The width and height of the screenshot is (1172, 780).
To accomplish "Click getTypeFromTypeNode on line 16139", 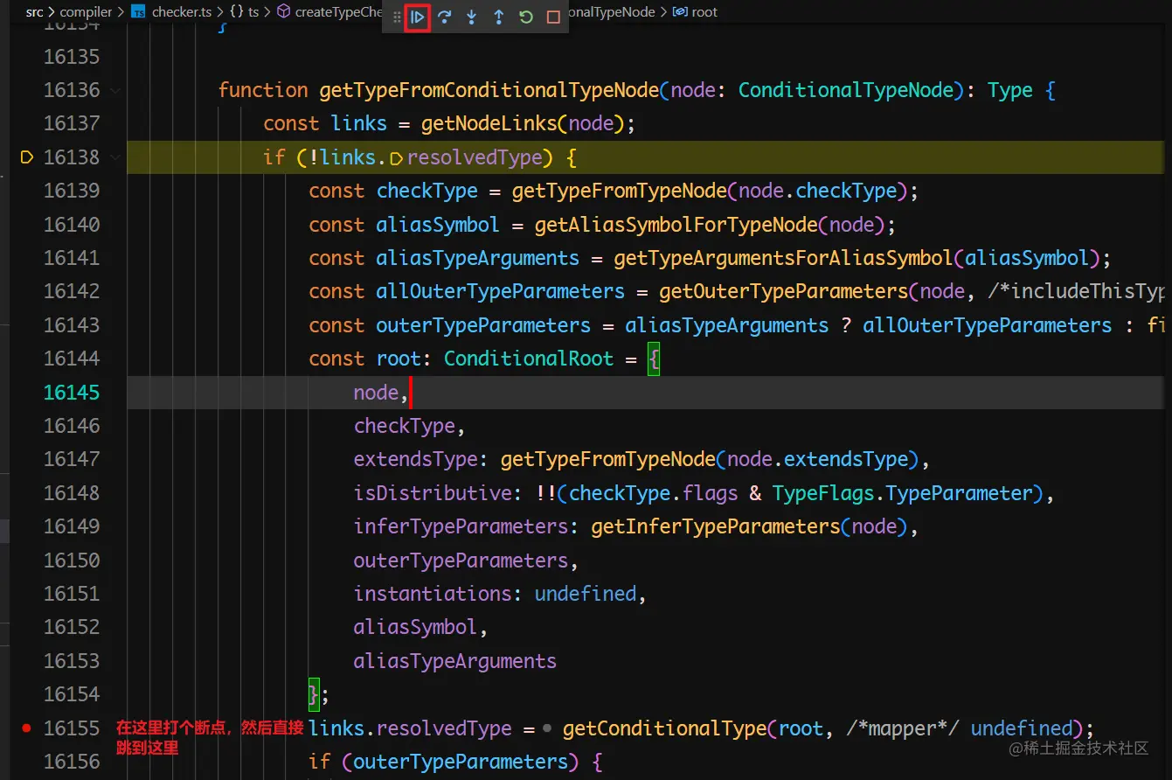I will [620, 191].
